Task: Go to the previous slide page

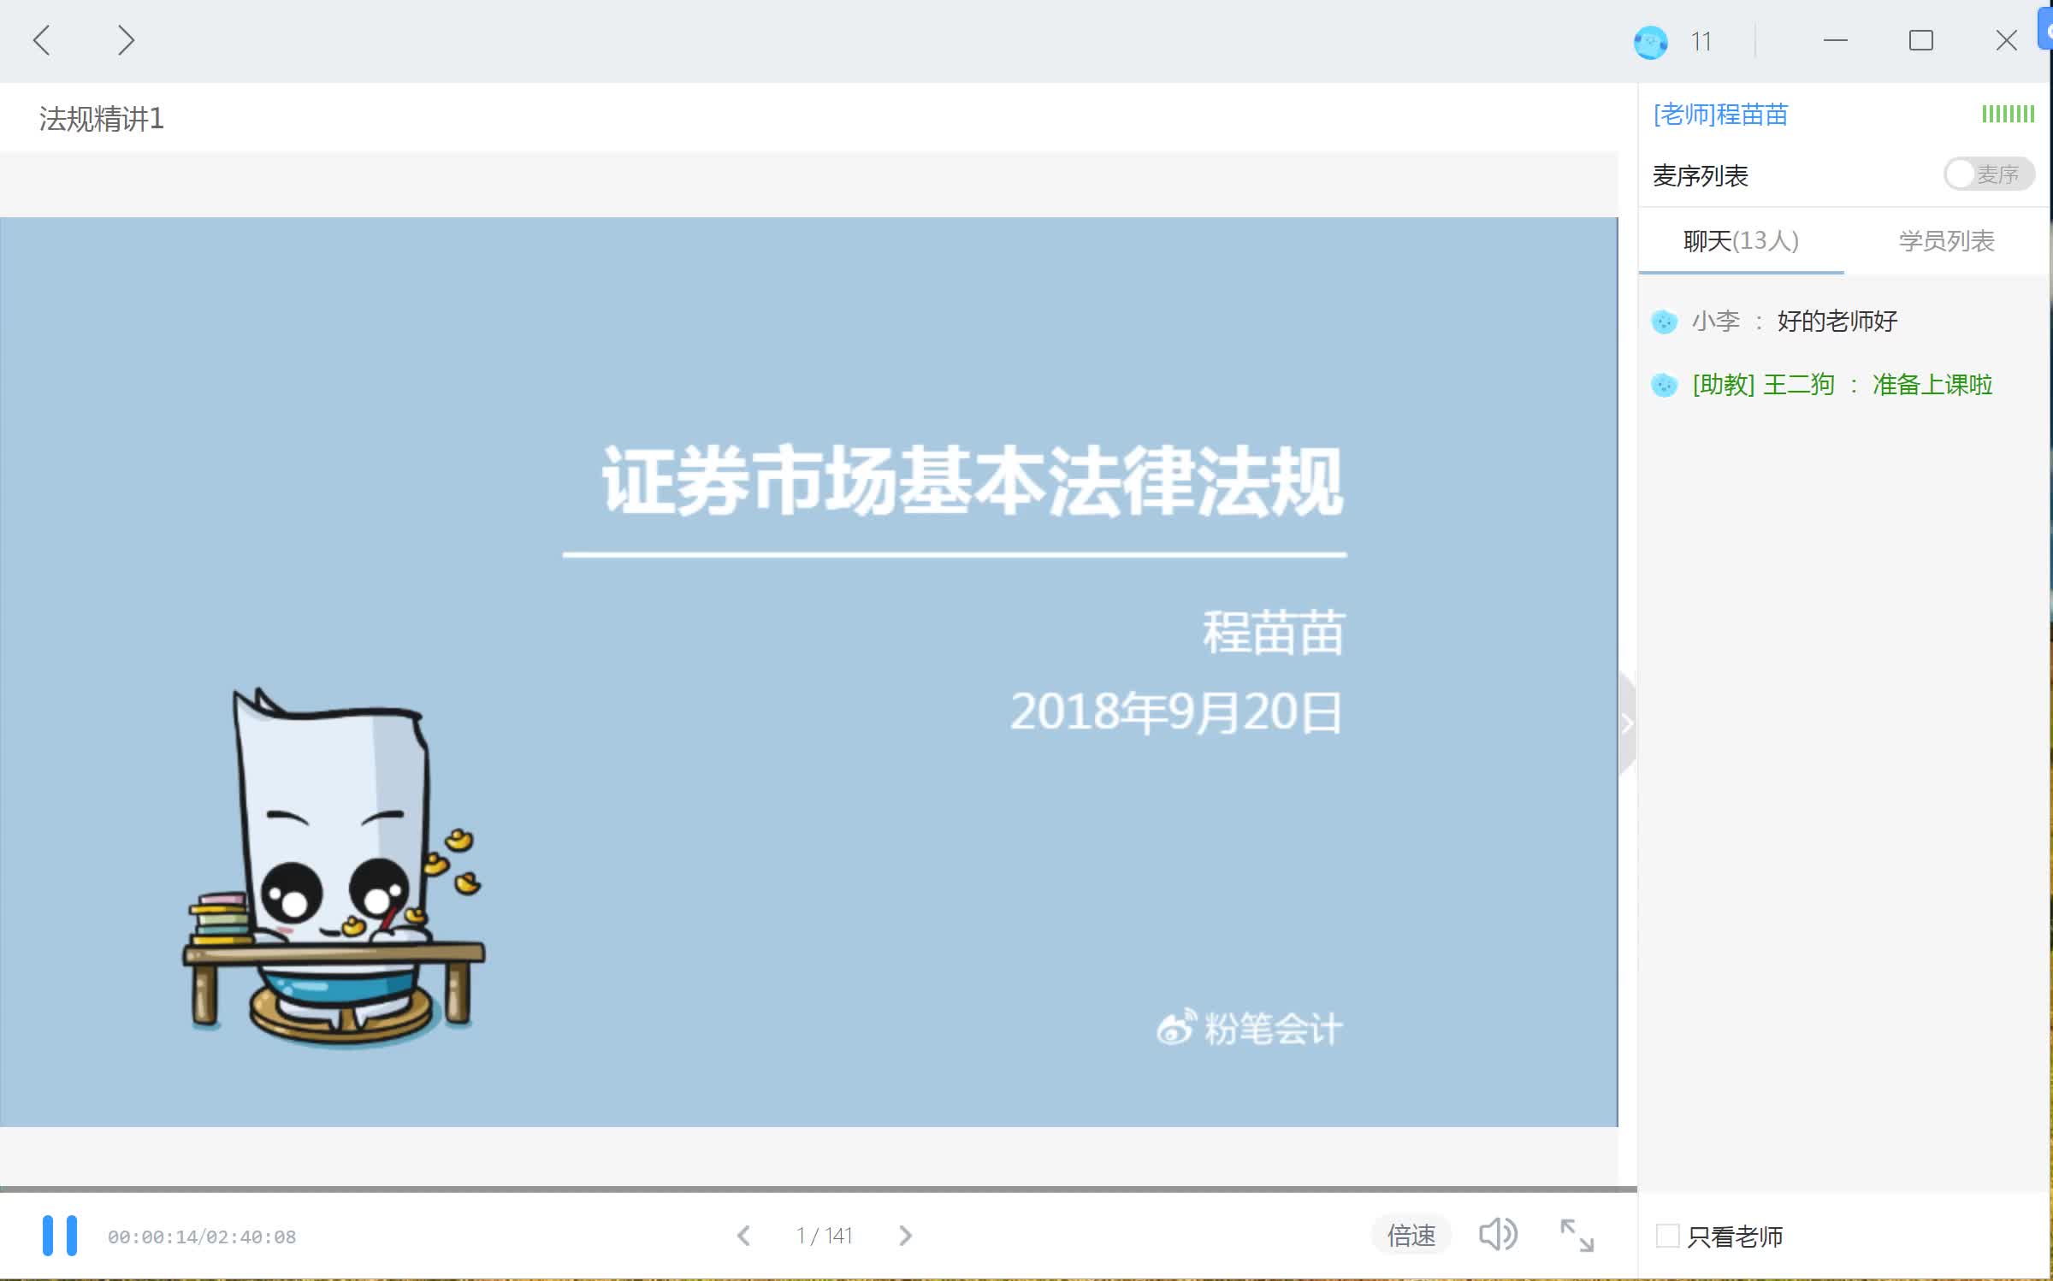Action: [x=743, y=1236]
